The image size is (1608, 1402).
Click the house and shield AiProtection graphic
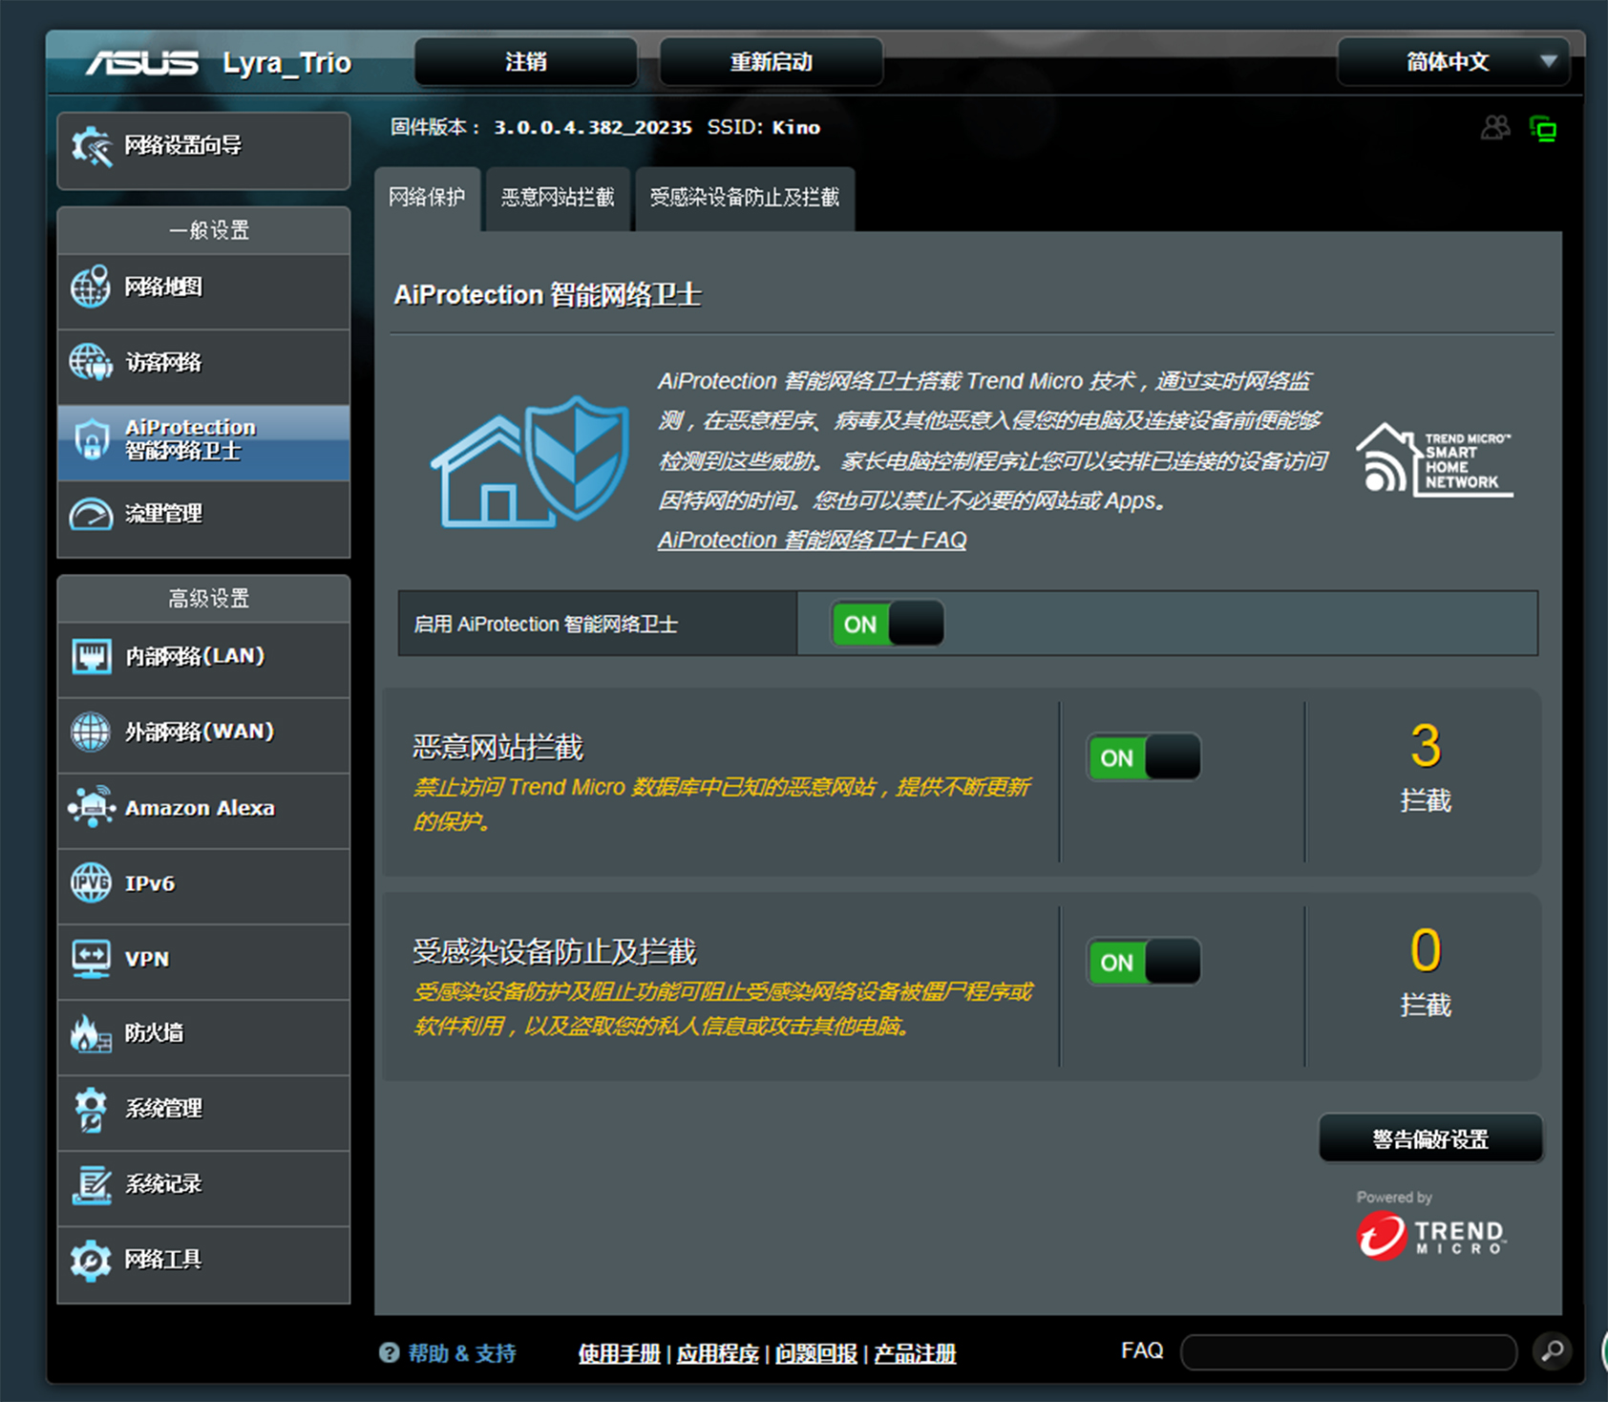(530, 462)
